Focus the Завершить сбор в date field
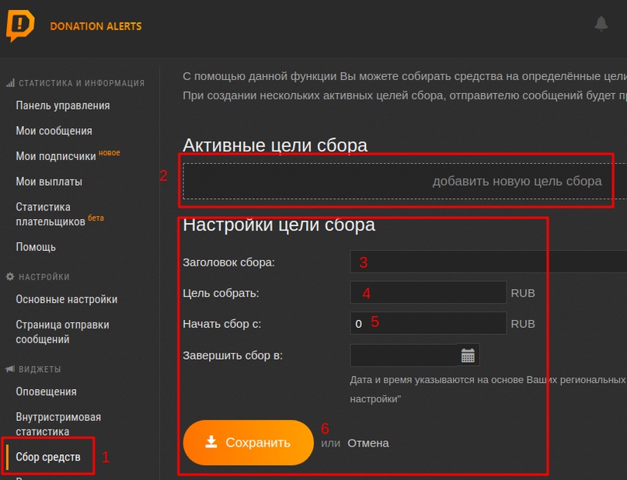627x480 pixels. (404, 355)
